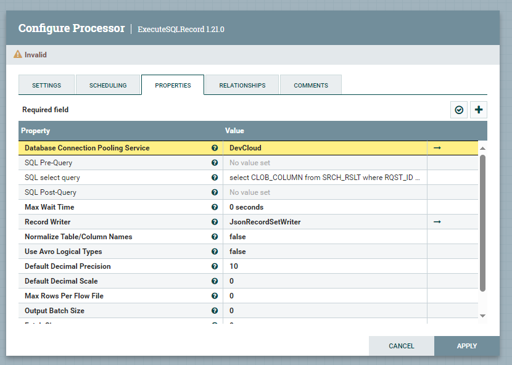This screenshot has height=365, width=512.
Task: Select the SQL select query property name
Action: click(x=52, y=178)
